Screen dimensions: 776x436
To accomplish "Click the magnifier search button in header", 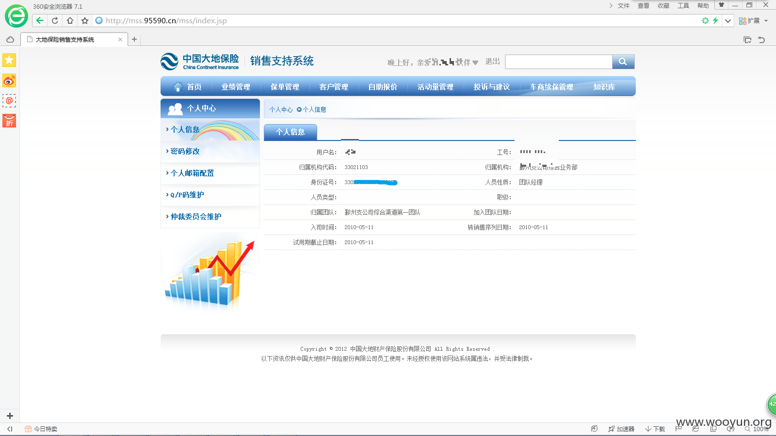I will pyautogui.click(x=623, y=62).
